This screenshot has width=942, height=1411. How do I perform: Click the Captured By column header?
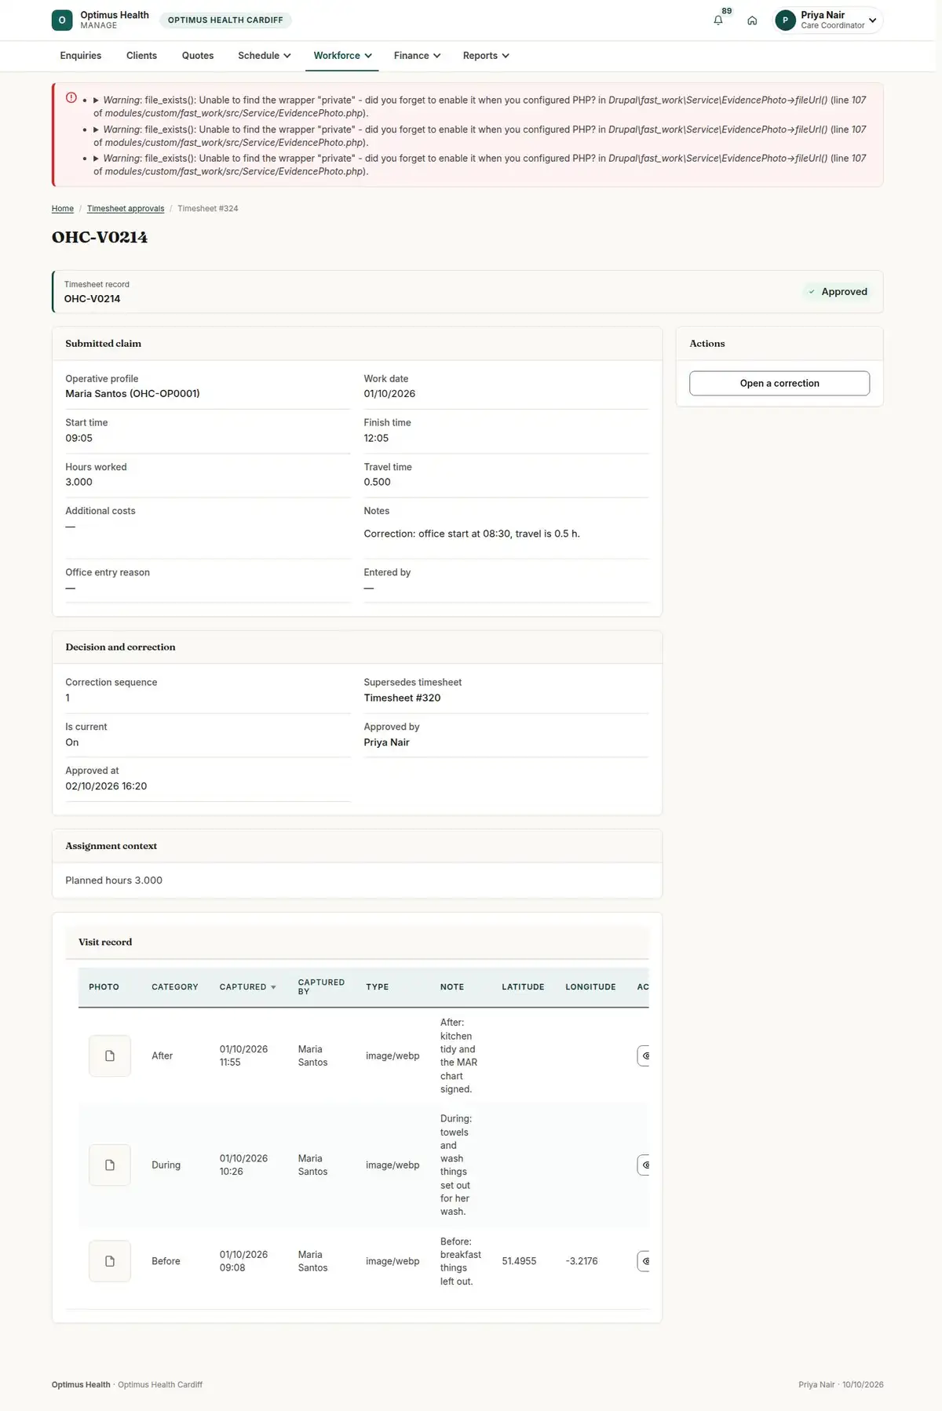point(321,987)
